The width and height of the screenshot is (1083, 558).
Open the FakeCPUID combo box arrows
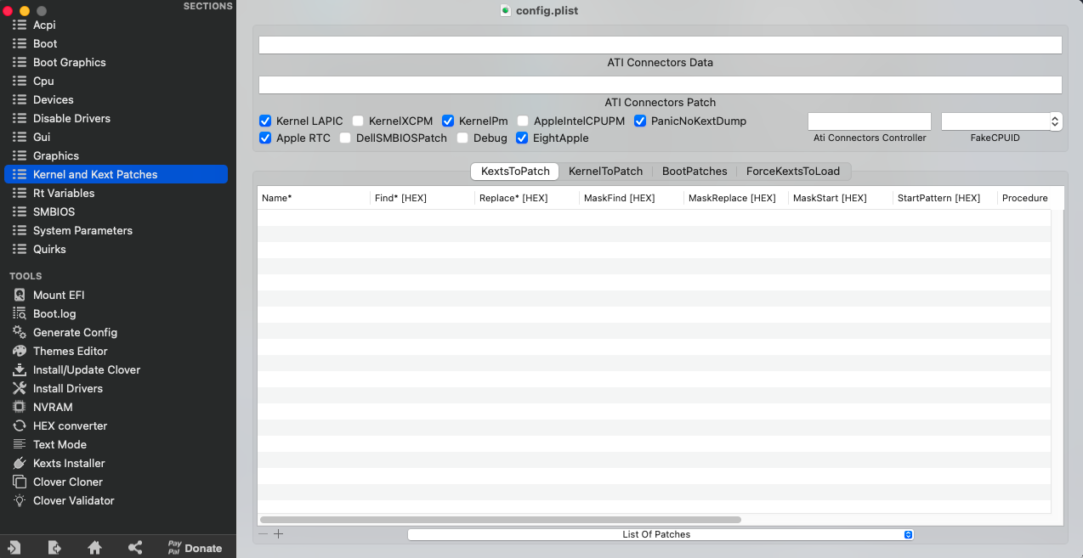[1055, 121]
